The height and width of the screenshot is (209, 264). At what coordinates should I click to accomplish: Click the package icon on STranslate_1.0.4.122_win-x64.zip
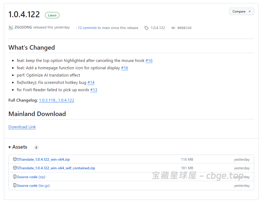pyautogui.click(x=15, y=159)
